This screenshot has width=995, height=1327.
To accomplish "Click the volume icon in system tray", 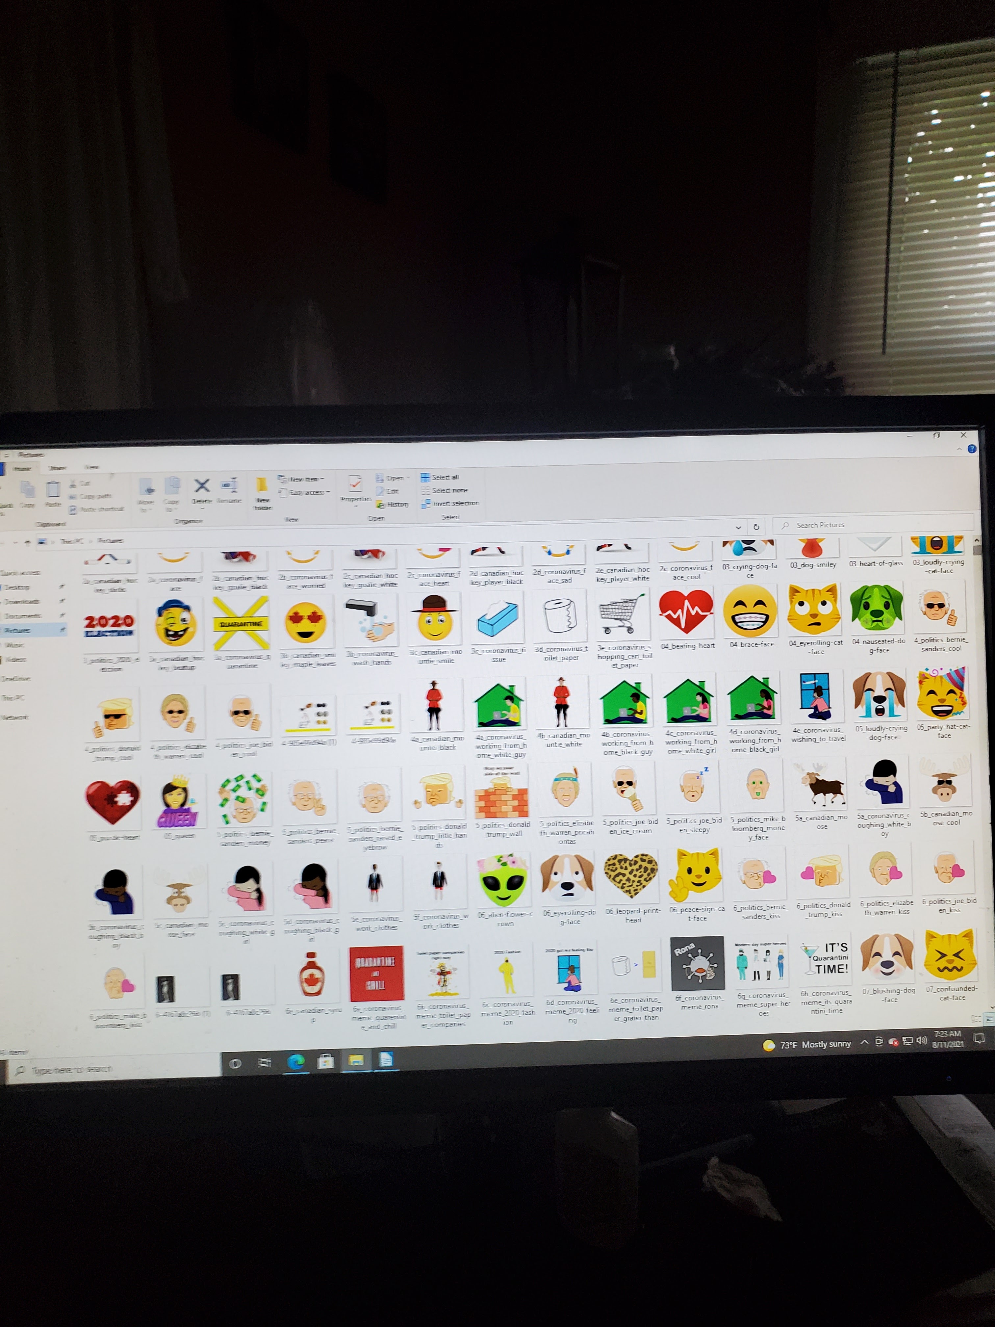I will coord(921,1041).
